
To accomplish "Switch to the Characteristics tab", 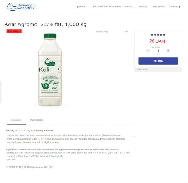I will 36,120.
